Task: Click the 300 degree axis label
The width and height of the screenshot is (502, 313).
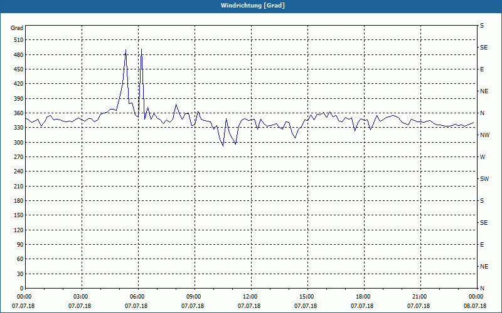Action: 18,143
